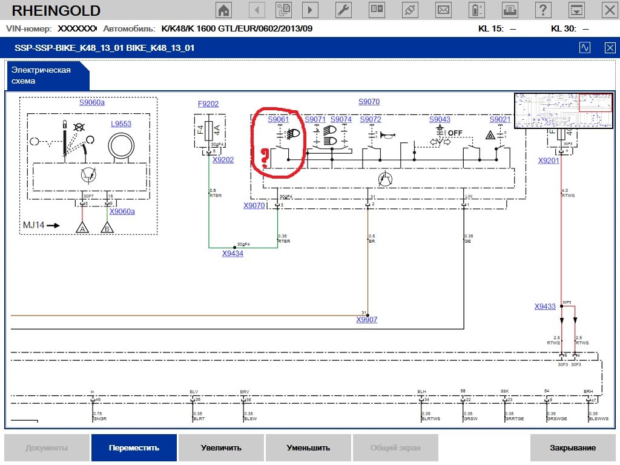620x465 pixels.
Task: Click the waveform icon in blue header
Action: pos(585,48)
